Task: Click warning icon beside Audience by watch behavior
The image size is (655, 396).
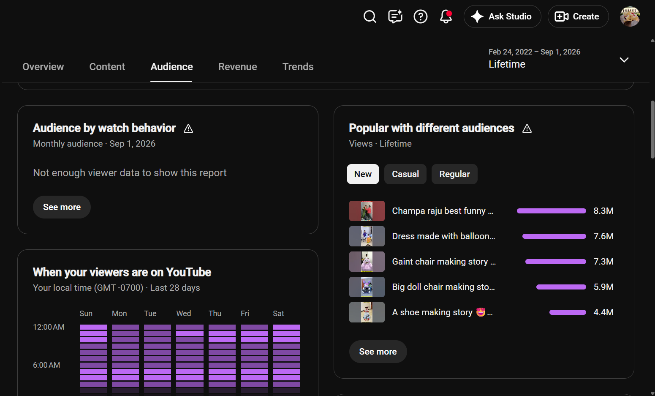Action: 188,128
